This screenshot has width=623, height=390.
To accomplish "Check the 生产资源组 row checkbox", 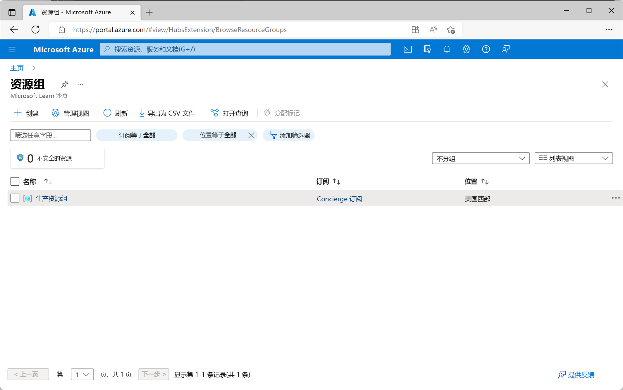I will [x=15, y=198].
